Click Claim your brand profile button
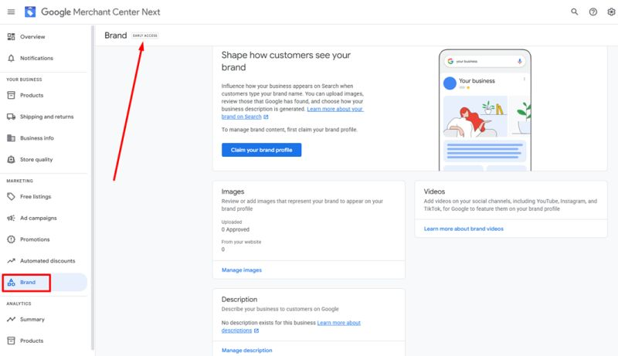 261,150
